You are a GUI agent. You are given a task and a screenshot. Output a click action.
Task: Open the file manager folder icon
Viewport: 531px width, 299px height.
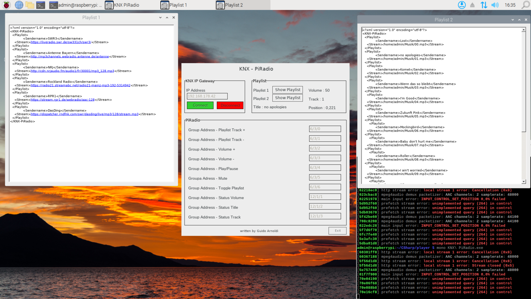(x=30, y=5)
